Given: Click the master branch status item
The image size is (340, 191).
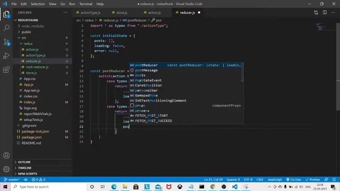Looking at the screenshot, I should (x=12, y=179).
